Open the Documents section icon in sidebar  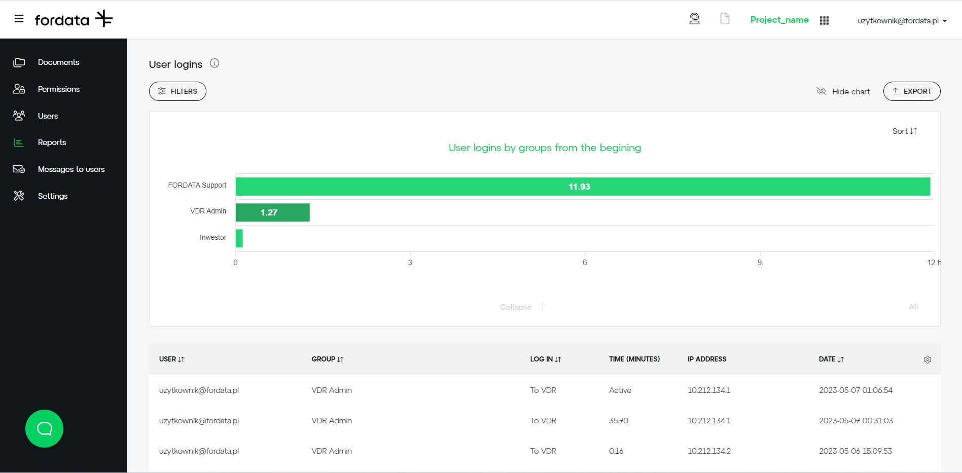pyautogui.click(x=19, y=62)
